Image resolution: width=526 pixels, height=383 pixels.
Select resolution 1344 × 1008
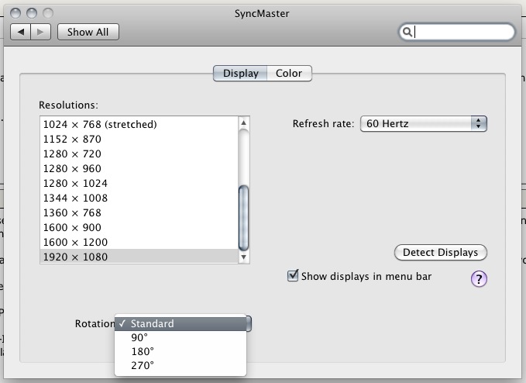point(139,198)
